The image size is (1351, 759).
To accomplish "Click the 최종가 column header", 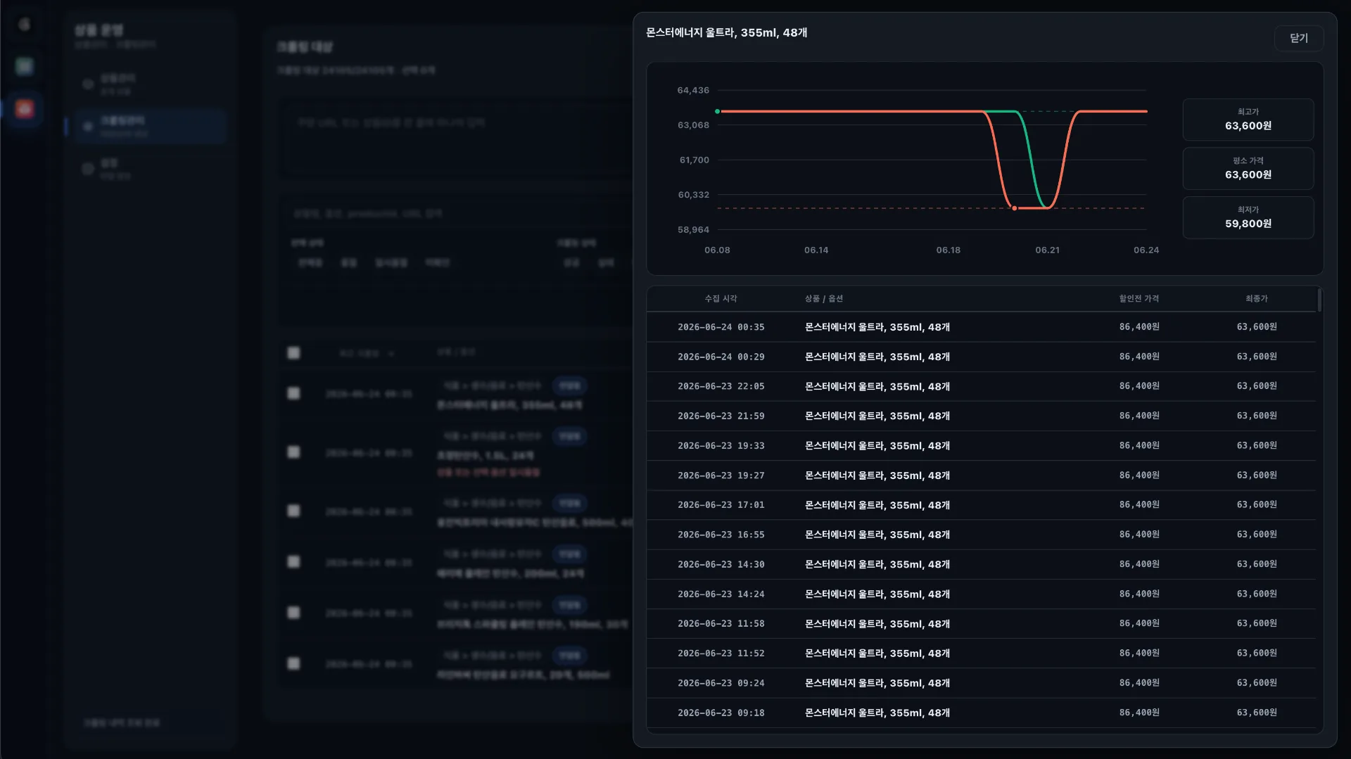I will pos(1256,299).
